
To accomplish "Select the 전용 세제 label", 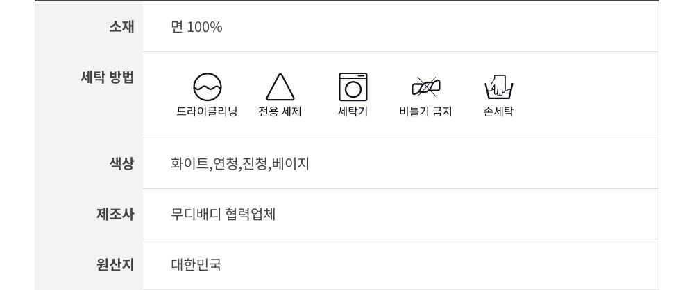I will pyautogui.click(x=280, y=111).
